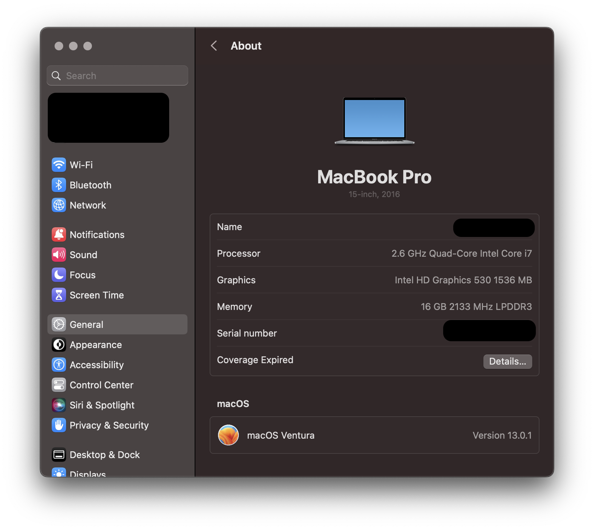Viewport: 594px width, 530px height.
Task: Open Privacy & Security label
Action: click(109, 425)
